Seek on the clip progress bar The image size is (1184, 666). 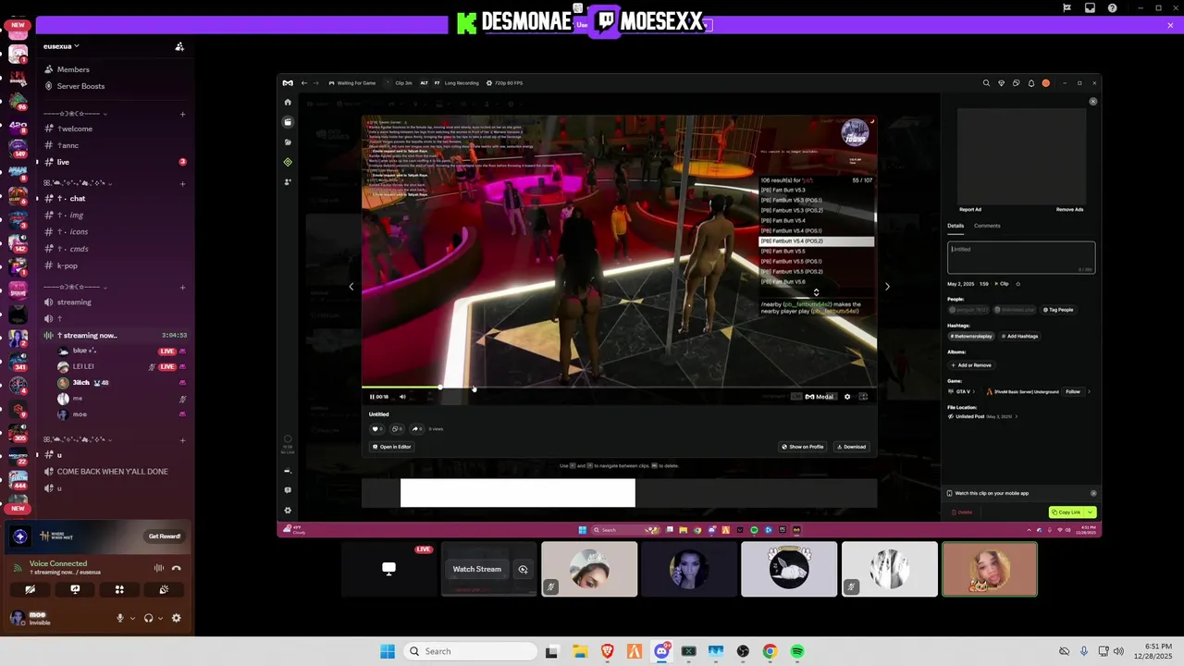pyautogui.click(x=619, y=388)
